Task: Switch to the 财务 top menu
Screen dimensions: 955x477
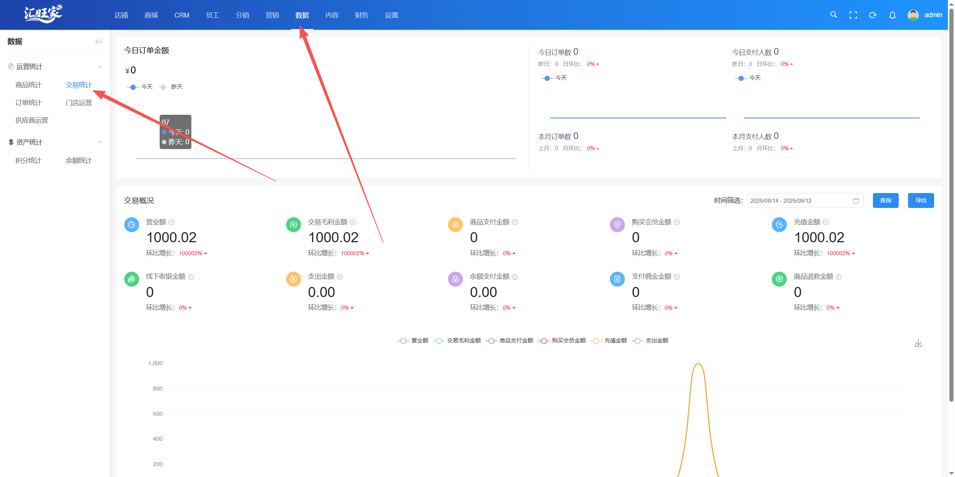Action: pyautogui.click(x=361, y=15)
